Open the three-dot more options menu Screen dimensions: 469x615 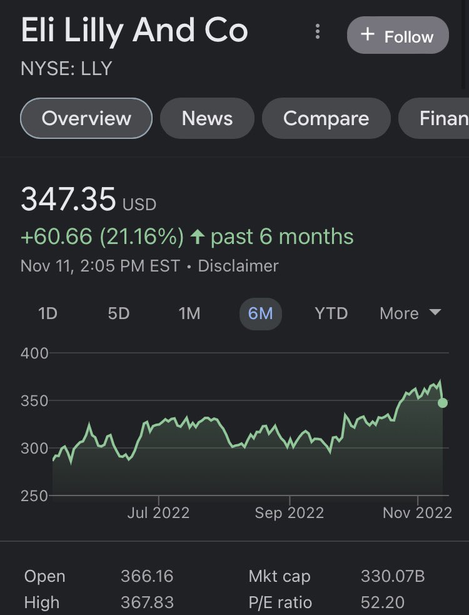(318, 32)
